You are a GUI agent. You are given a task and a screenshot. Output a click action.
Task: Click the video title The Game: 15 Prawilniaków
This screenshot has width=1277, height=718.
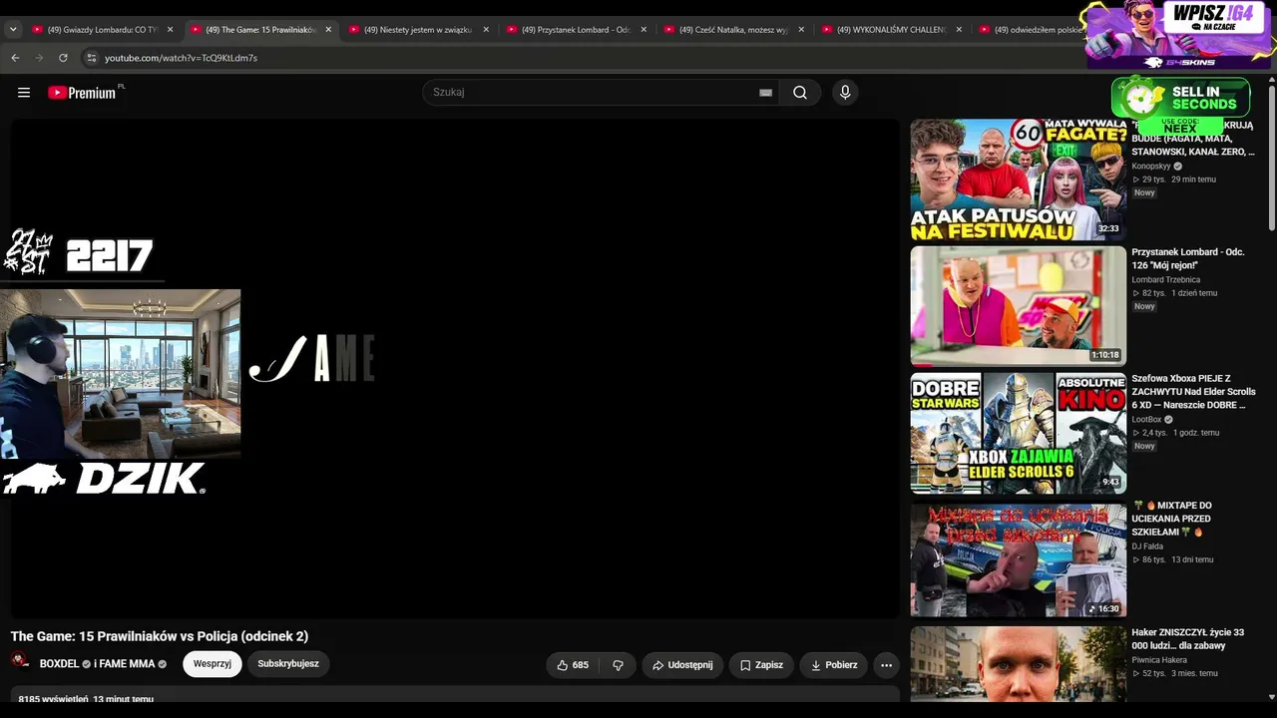click(x=160, y=636)
